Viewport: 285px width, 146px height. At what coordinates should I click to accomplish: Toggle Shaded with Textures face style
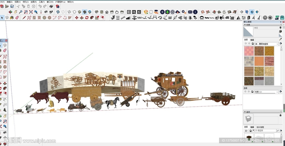point(85,12)
